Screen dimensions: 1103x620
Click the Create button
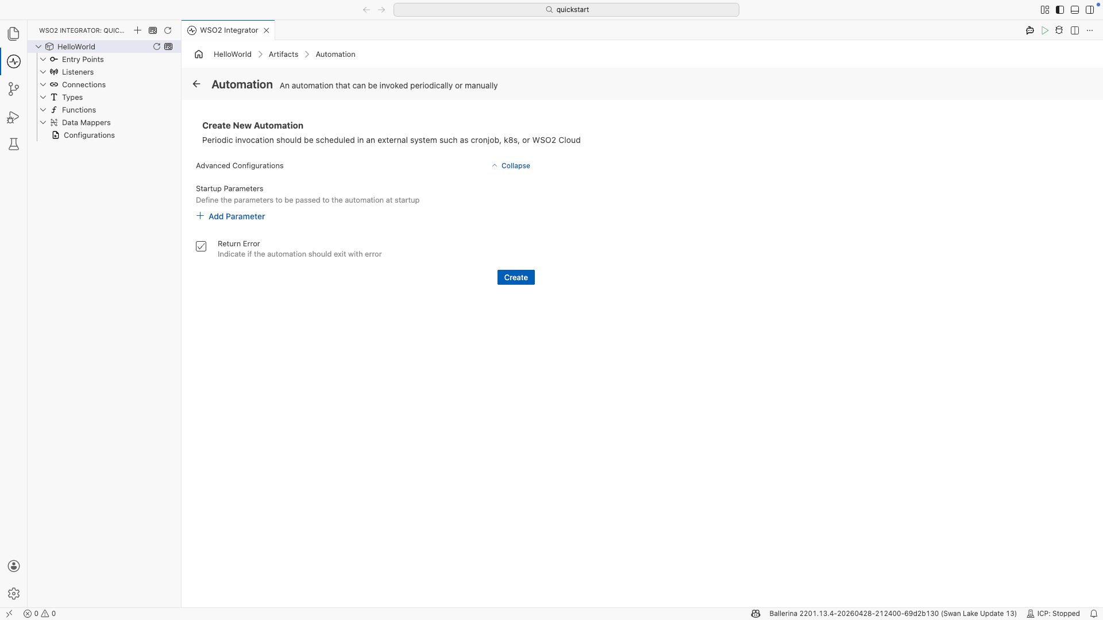[516, 277]
